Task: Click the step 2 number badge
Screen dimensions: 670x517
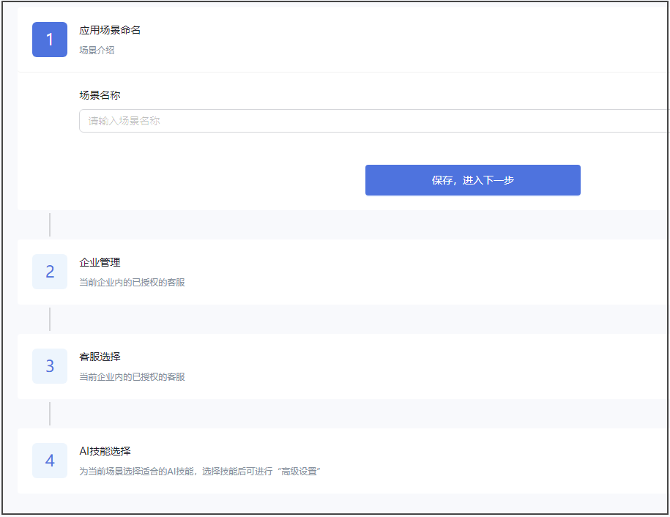Action: (x=50, y=272)
